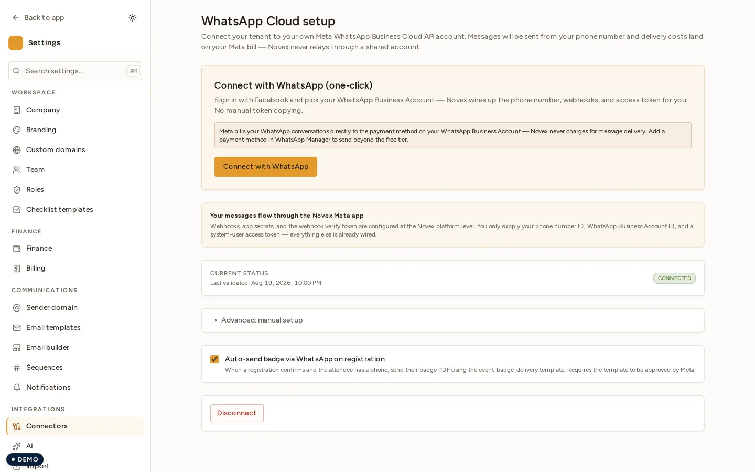Open Custom domains settings
755x472 pixels.
pyautogui.click(x=75, y=150)
